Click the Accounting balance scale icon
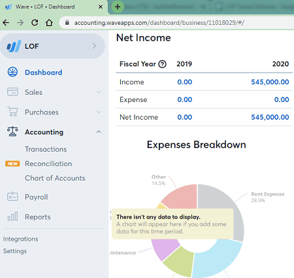This screenshot has height=278, width=294. [12, 131]
